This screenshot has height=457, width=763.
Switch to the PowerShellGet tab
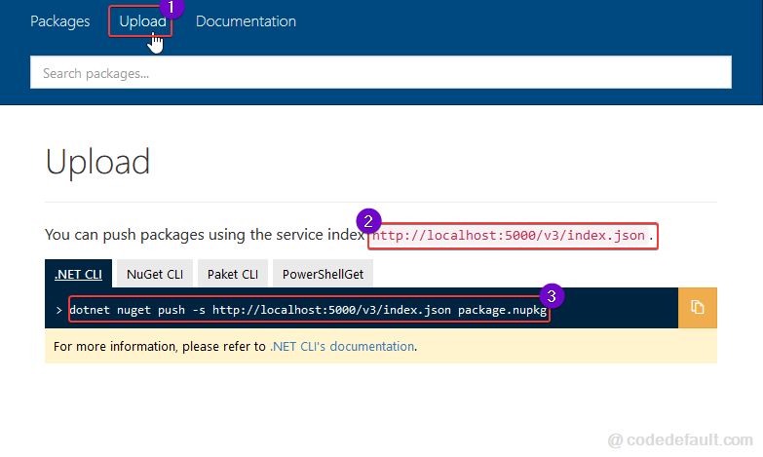pos(323,274)
